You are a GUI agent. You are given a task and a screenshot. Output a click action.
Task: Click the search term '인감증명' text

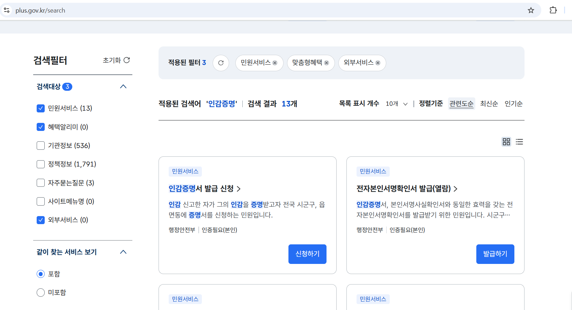[x=222, y=104]
